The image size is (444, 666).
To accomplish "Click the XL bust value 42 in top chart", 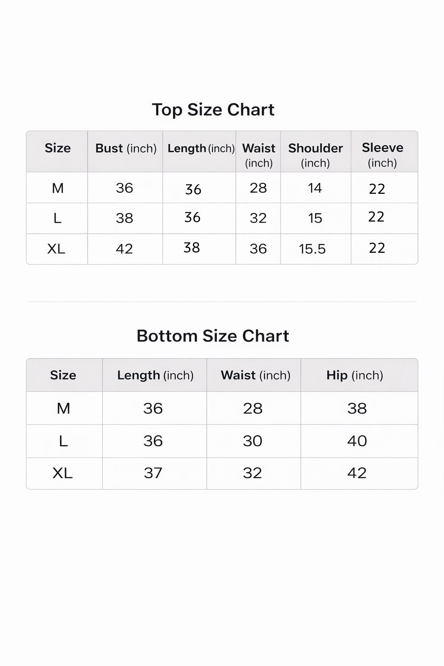I will point(124,249).
